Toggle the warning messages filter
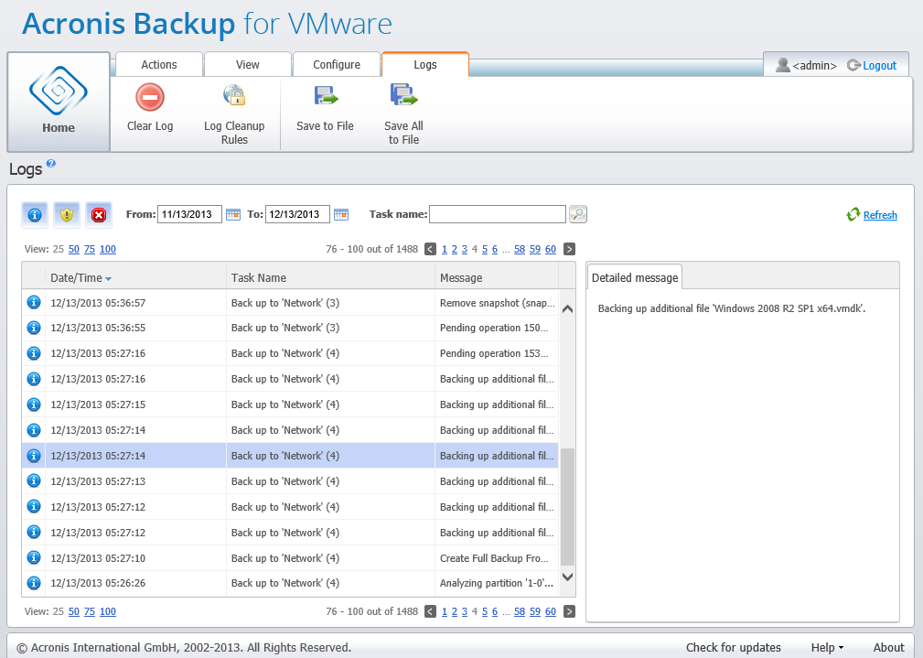Image resolution: width=923 pixels, height=658 pixels. point(67,214)
